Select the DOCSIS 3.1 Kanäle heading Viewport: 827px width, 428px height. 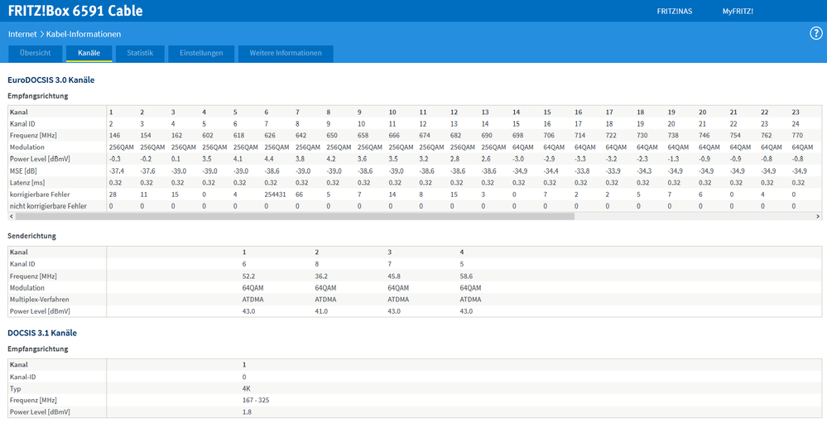tap(42, 333)
